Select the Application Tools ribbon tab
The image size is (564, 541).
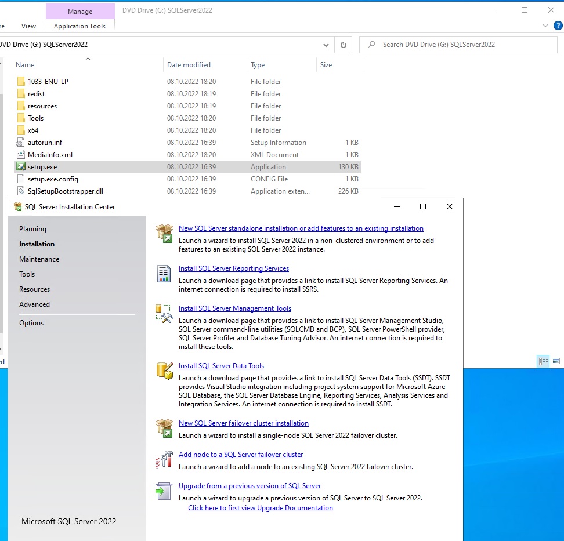[79, 26]
